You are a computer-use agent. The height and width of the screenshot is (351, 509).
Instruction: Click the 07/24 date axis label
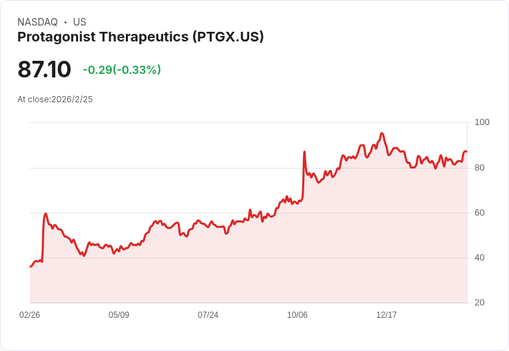pyautogui.click(x=208, y=315)
